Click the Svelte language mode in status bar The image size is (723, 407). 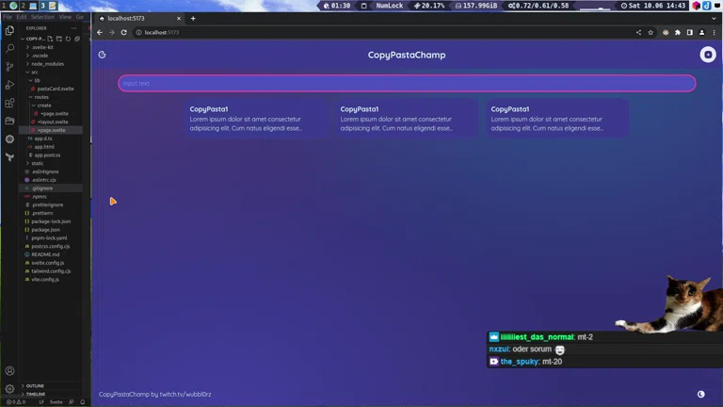click(x=56, y=402)
